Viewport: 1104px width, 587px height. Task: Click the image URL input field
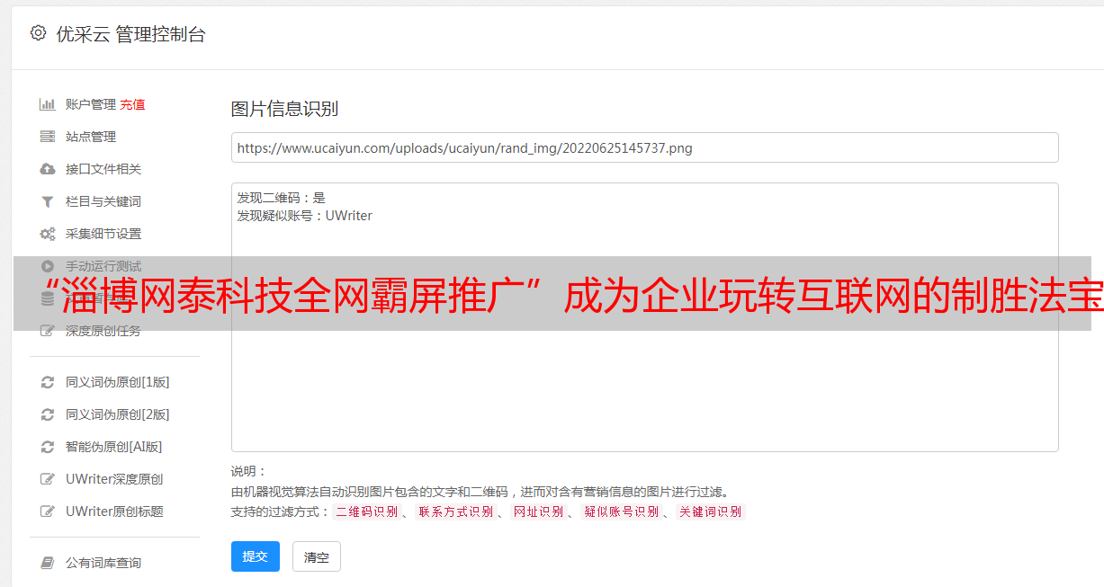click(x=644, y=147)
